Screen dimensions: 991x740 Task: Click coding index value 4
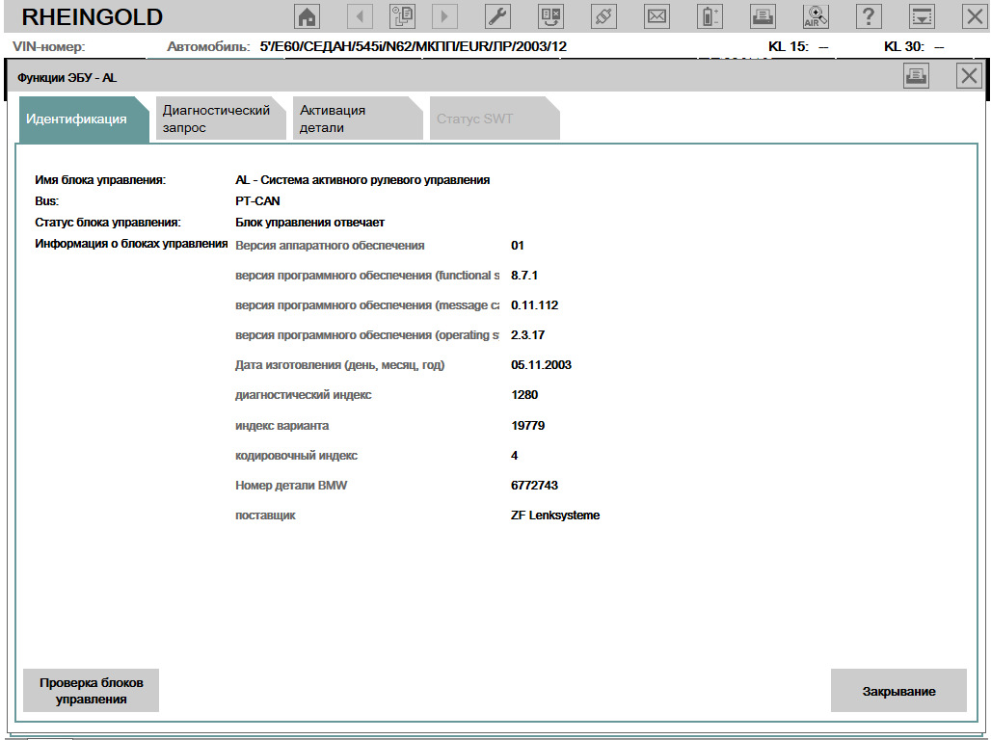(x=514, y=455)
